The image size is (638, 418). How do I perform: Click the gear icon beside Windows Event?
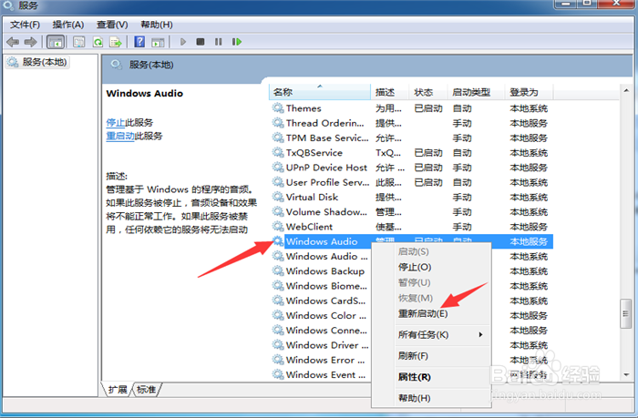278,374
